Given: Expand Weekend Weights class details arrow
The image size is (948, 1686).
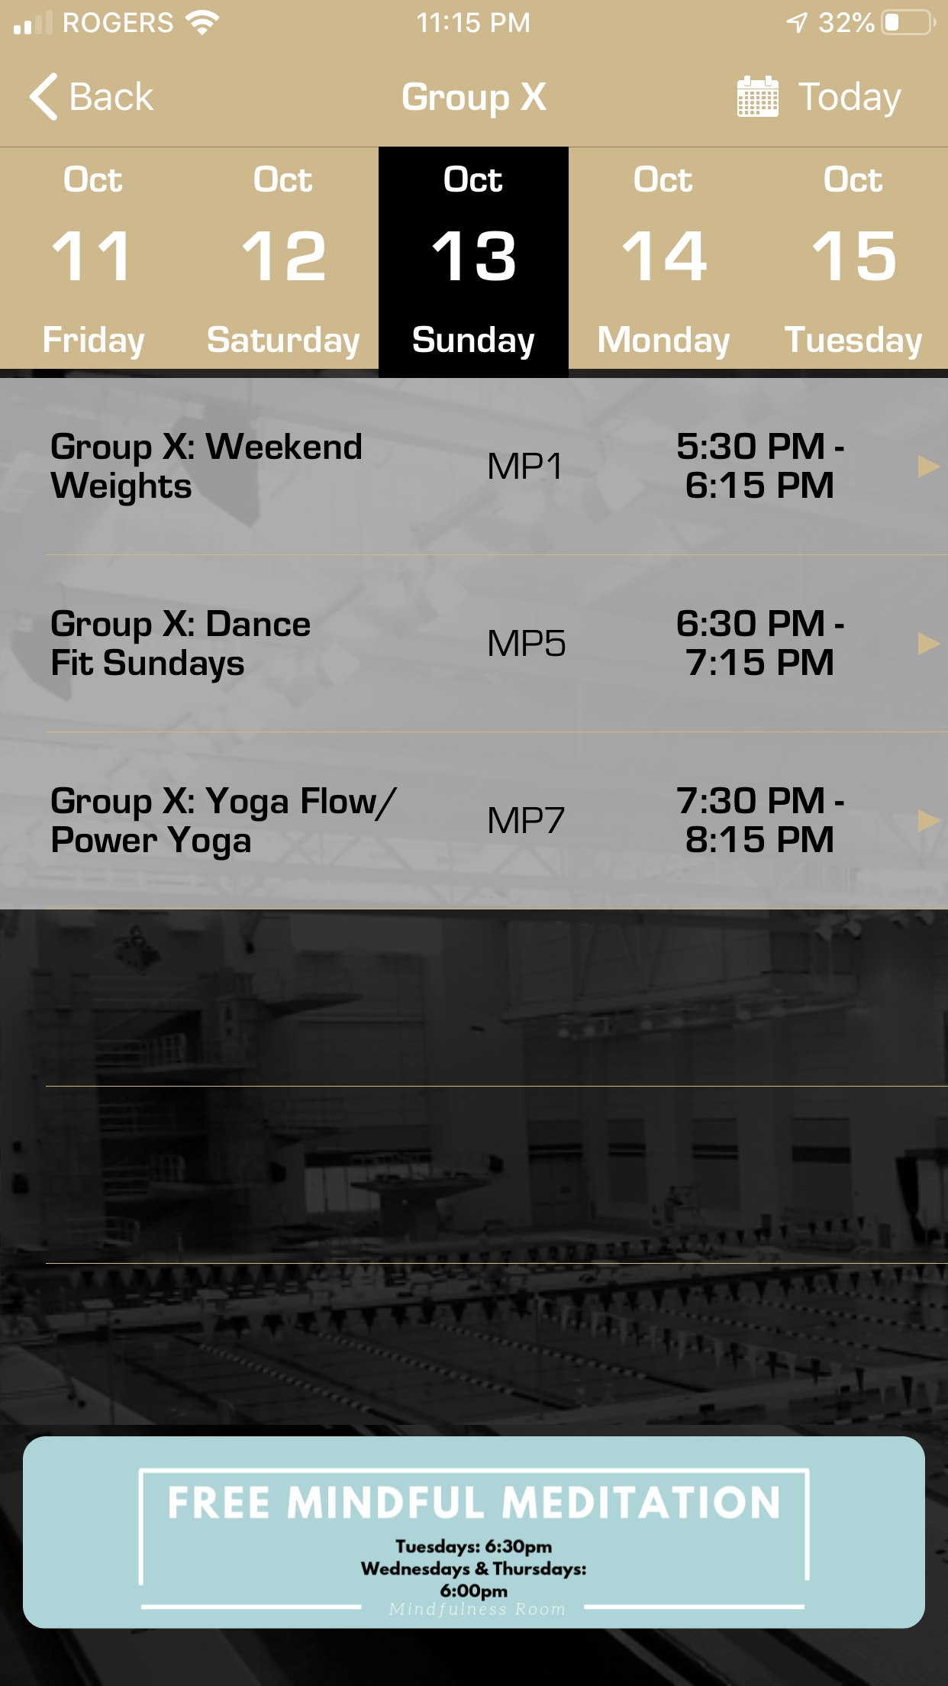Looking at the screenshot, I should click(x=927, y=466).
